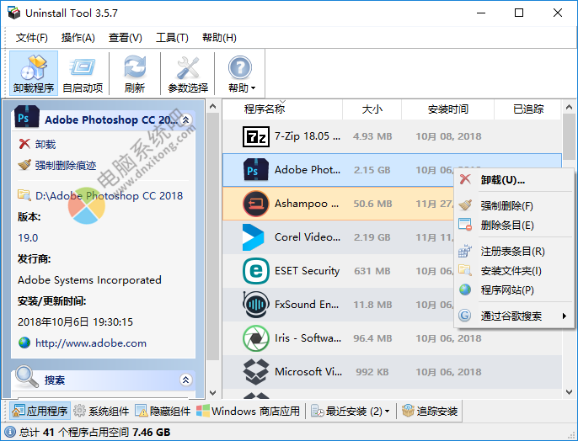
Task: Click sidebar scrollbar down arrow
Action: [x=212, y=392]
